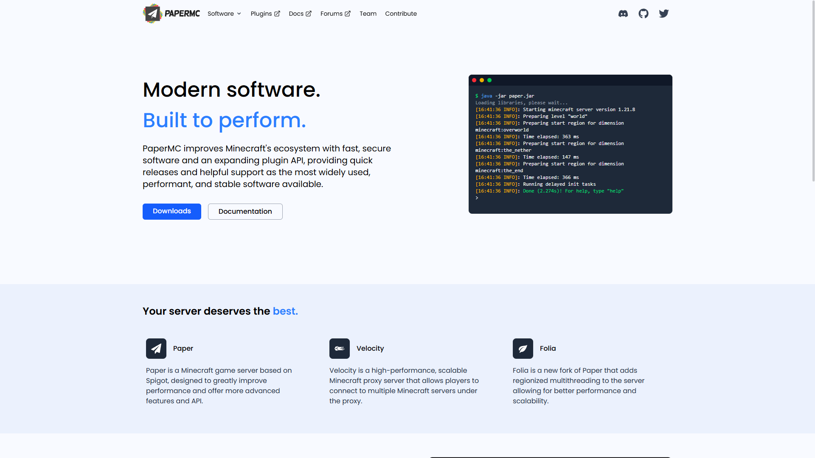
Task: Click 'minecraft:the_nether' terminal text
Action: pos(503,150)
